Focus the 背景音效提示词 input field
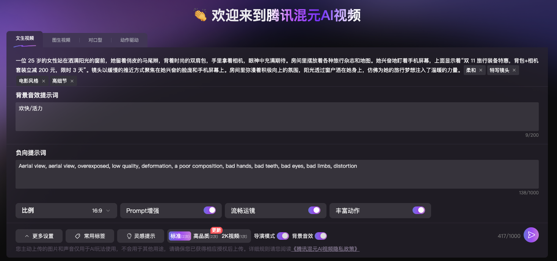 click(277, 117)
